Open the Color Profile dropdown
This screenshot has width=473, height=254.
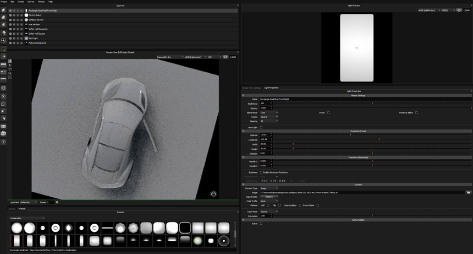(269, 201)
